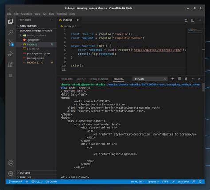Create a new terminal with plus icon
Image resolution: width=210 pixels, height=190 pixels.
(172, 79)
